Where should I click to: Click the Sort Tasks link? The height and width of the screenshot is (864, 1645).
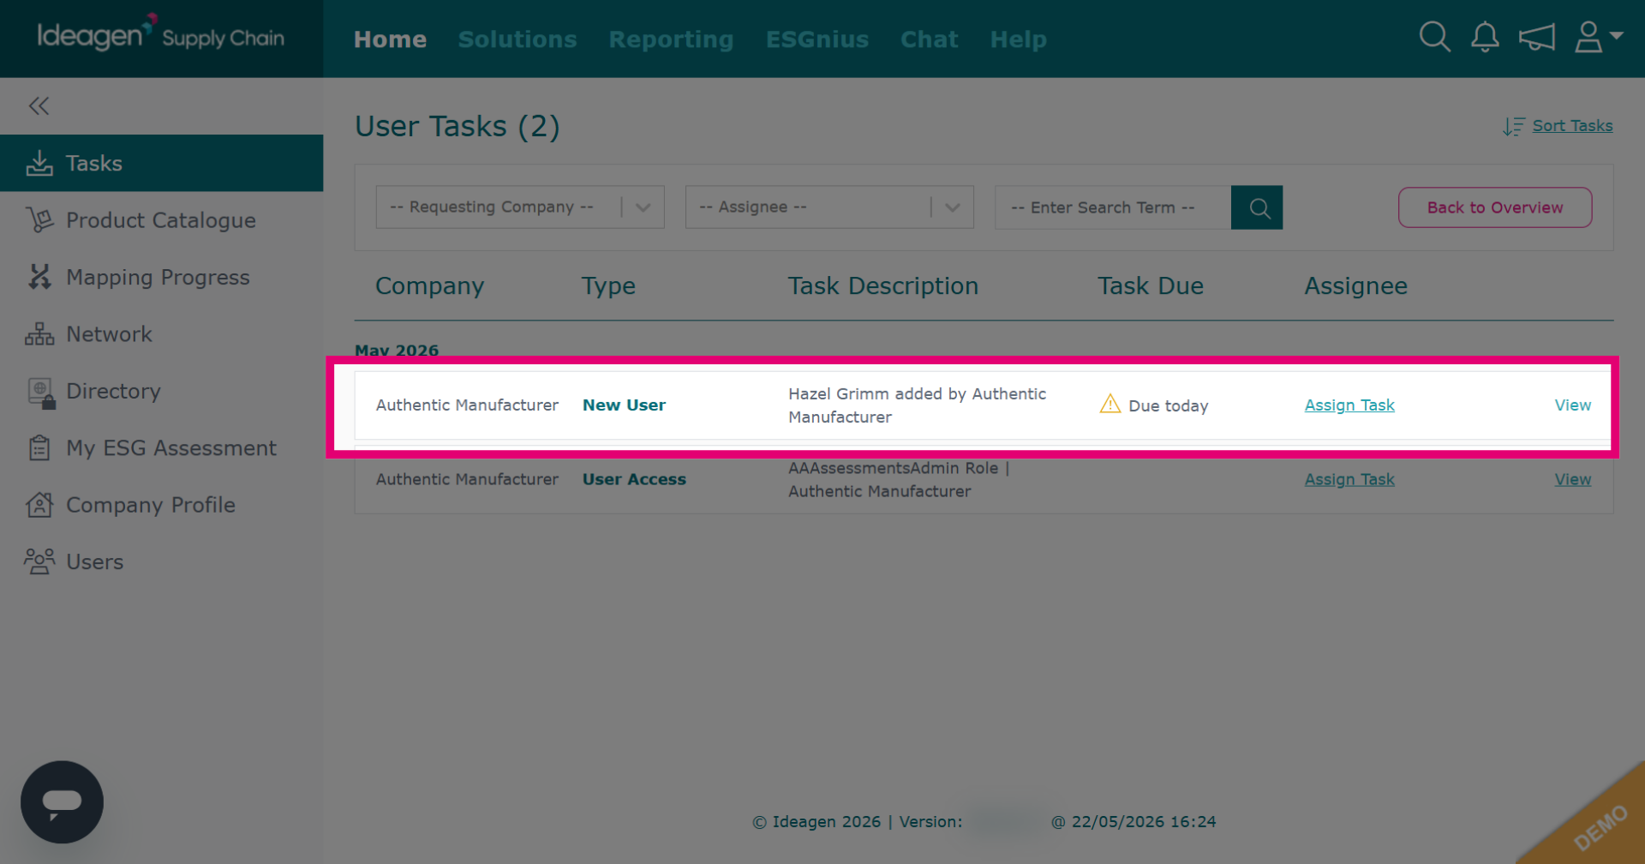pos(1572,126)
